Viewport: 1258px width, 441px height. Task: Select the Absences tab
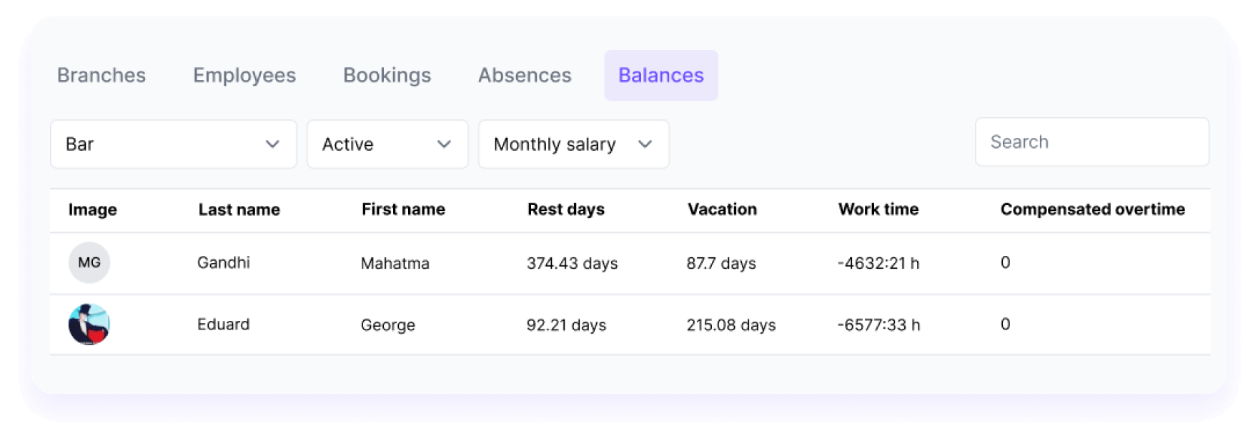525,75
